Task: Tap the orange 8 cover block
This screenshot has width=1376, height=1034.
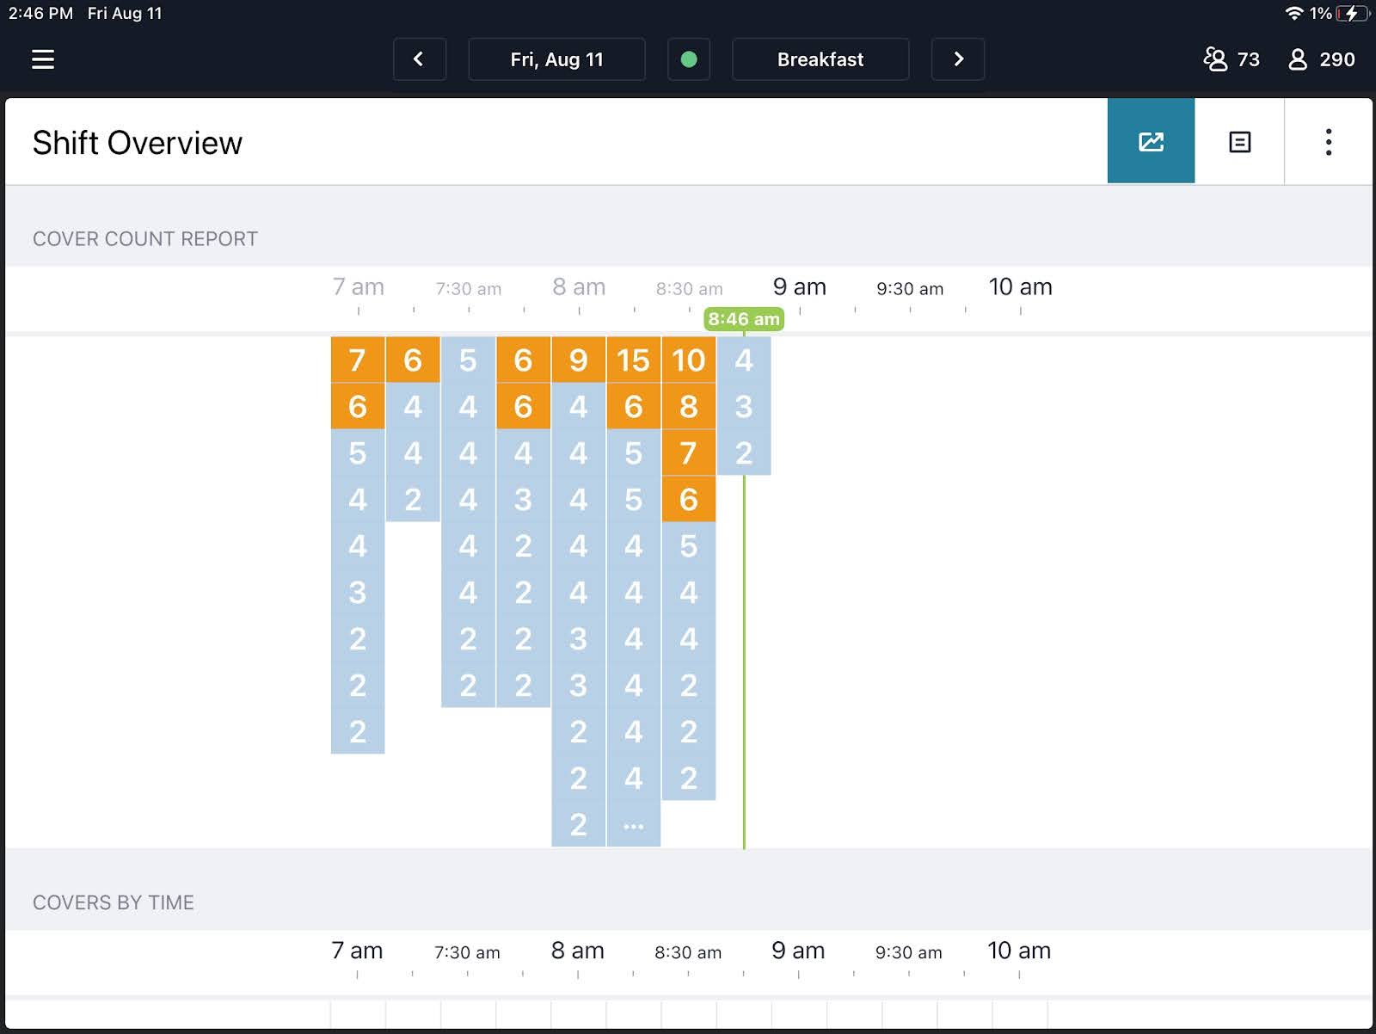Action: pyautogui.click(x=689, y=406)
